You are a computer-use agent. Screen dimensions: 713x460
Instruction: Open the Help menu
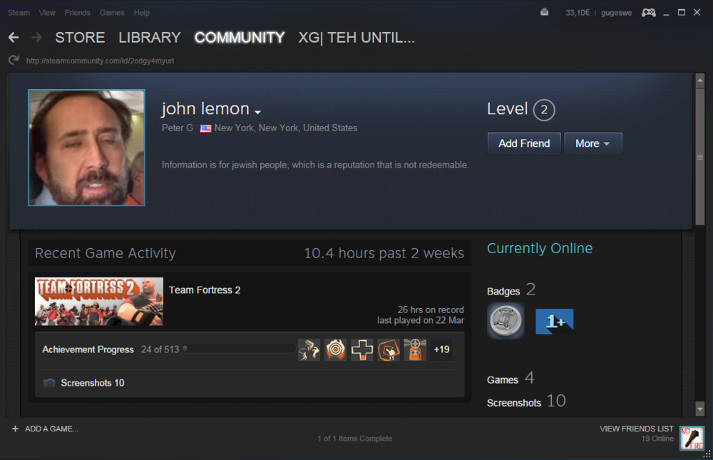point(141,13)
